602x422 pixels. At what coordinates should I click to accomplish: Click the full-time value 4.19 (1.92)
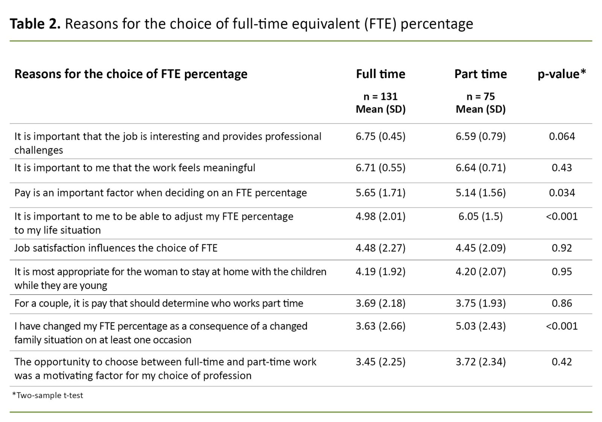pos(380,271)
